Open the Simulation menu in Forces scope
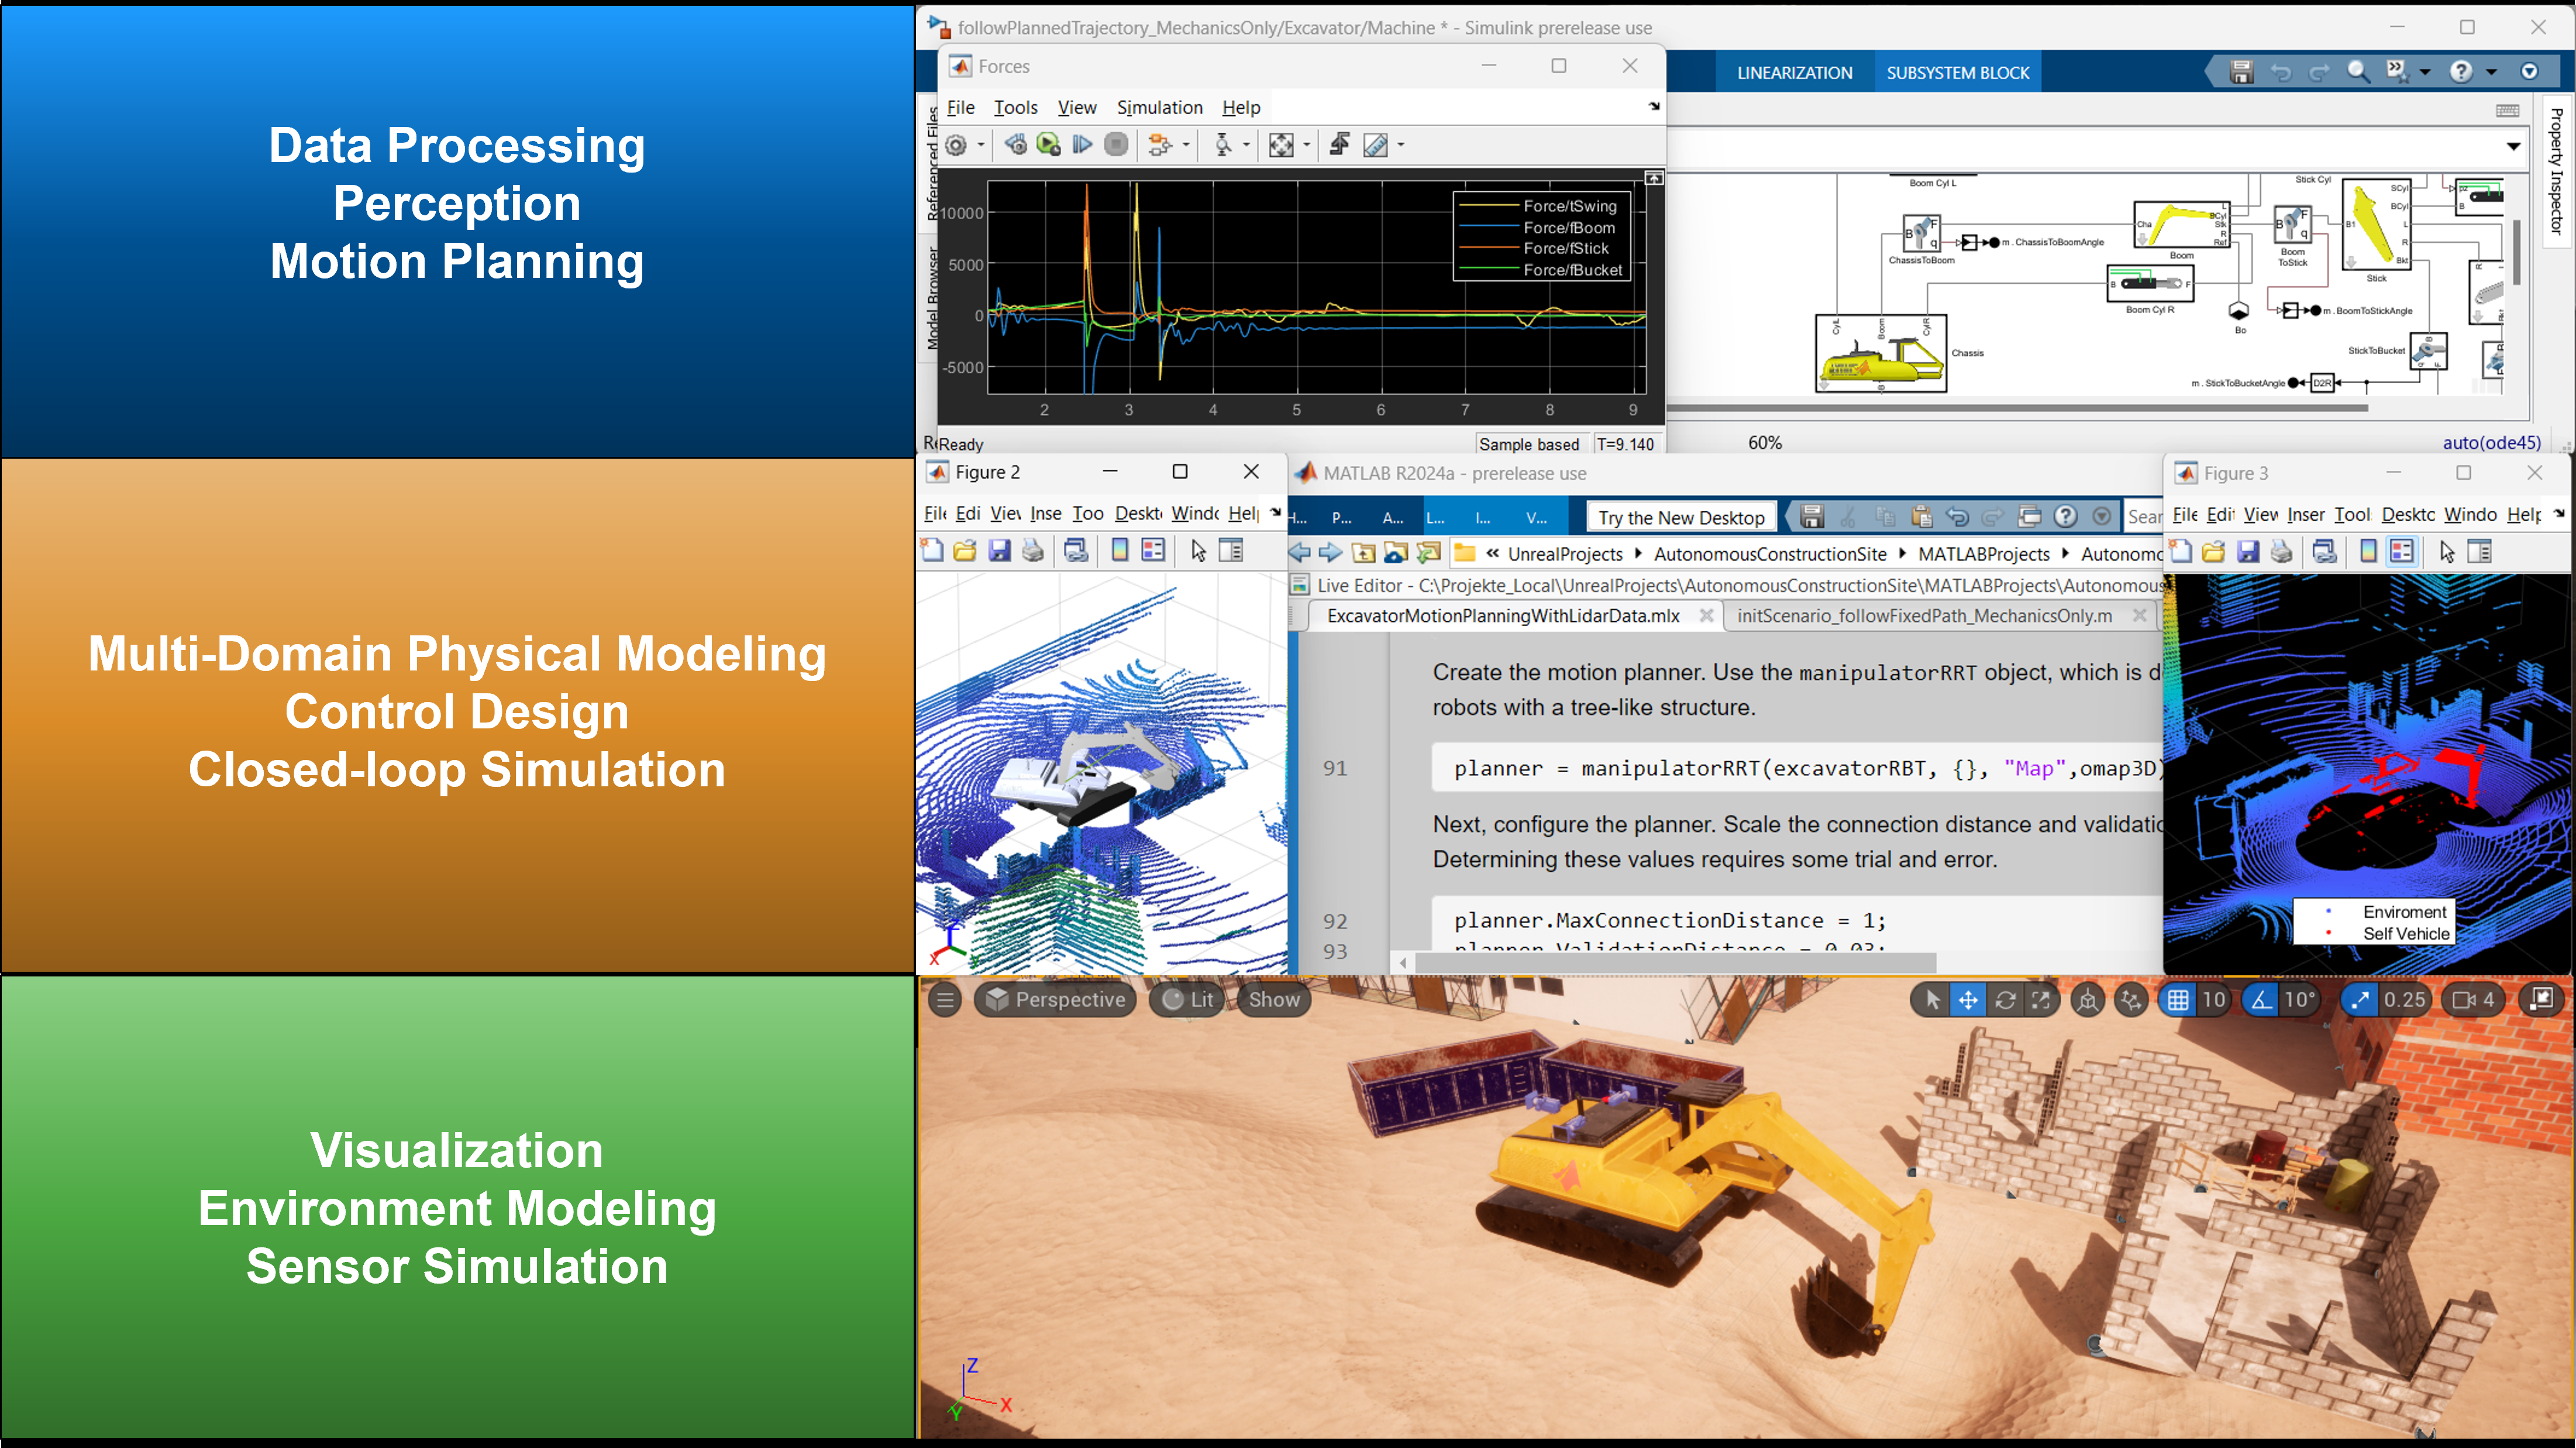Screen dimensions: 2576x1448 click(1159, 108)
